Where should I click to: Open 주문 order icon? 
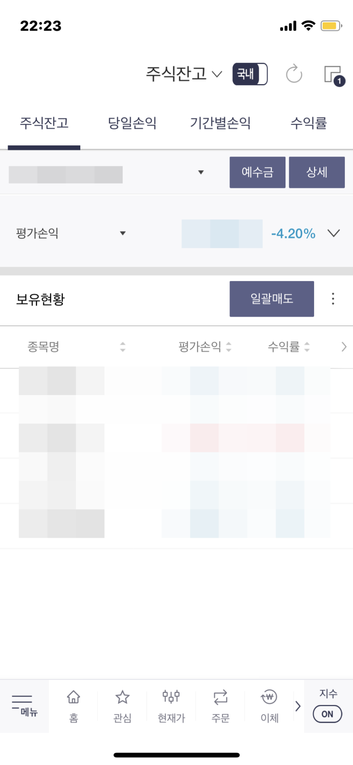coord(220,706)
